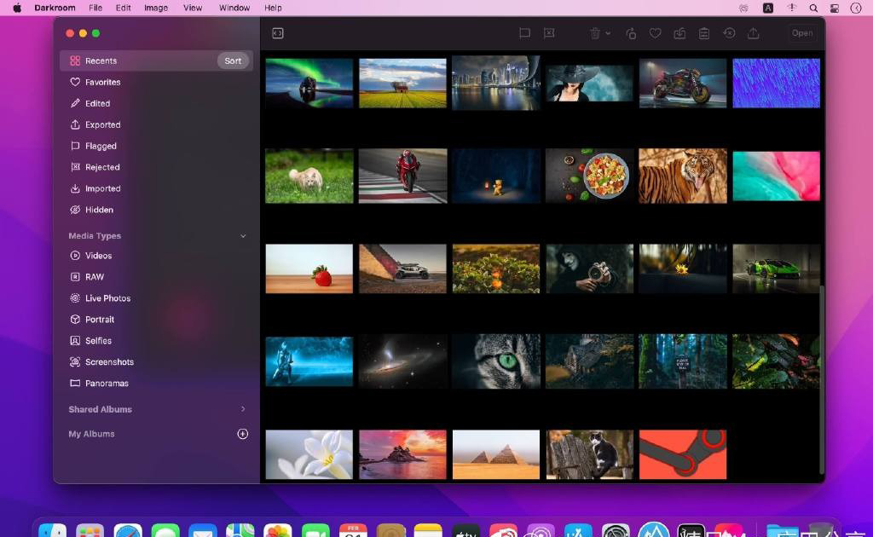Screen dimensions: 873x537
Task: Click the trash delete icon in toolbar
Action: pos(595,33)
